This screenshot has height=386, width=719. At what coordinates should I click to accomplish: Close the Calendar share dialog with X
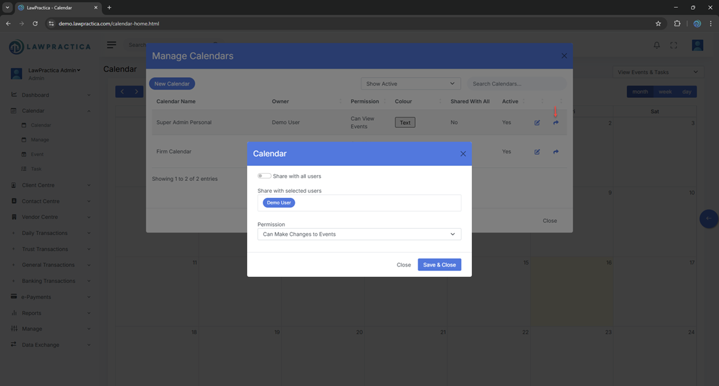point(463,153)
